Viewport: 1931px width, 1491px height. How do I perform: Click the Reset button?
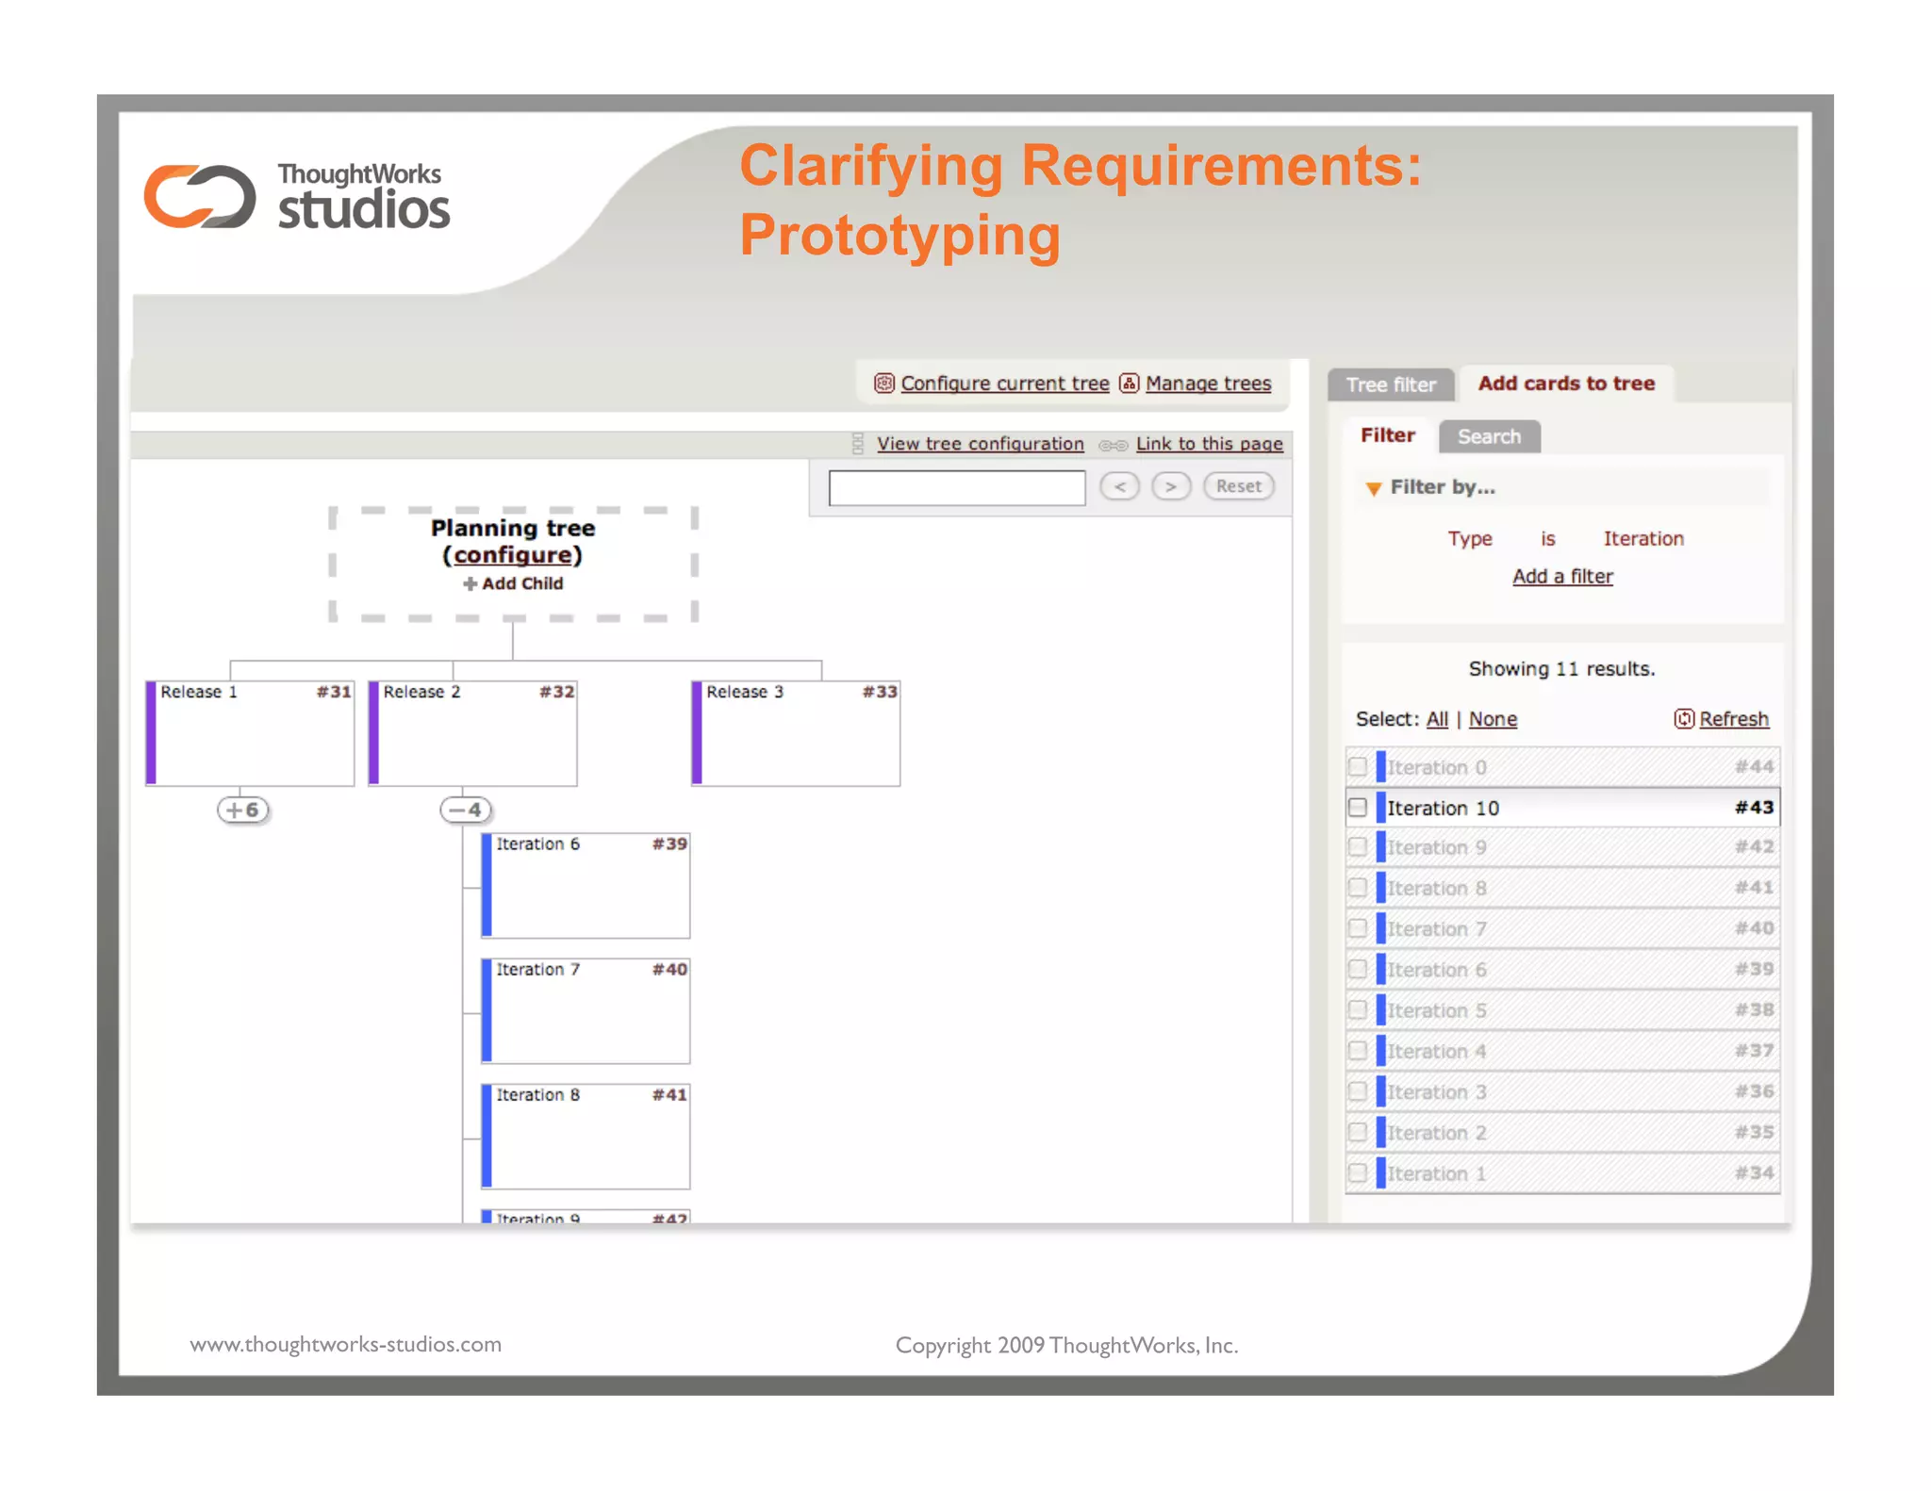[1238, 486]
